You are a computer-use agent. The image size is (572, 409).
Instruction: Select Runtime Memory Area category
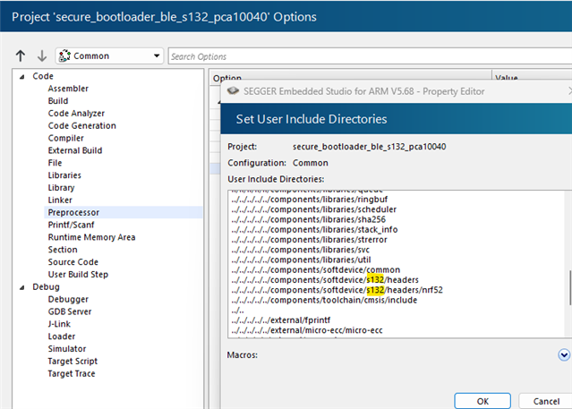pos(91,237)
